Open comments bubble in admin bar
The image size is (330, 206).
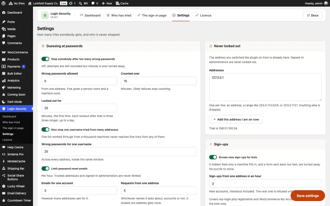(95, 3)
